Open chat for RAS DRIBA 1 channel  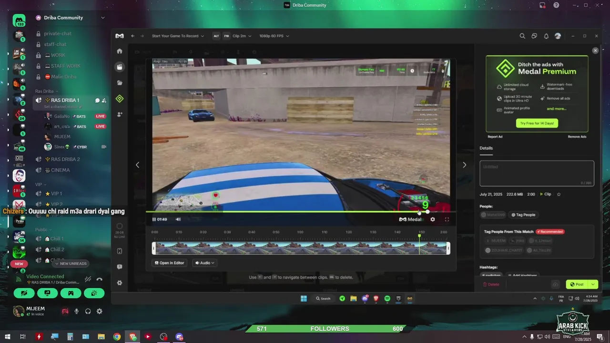pos(97,101)
